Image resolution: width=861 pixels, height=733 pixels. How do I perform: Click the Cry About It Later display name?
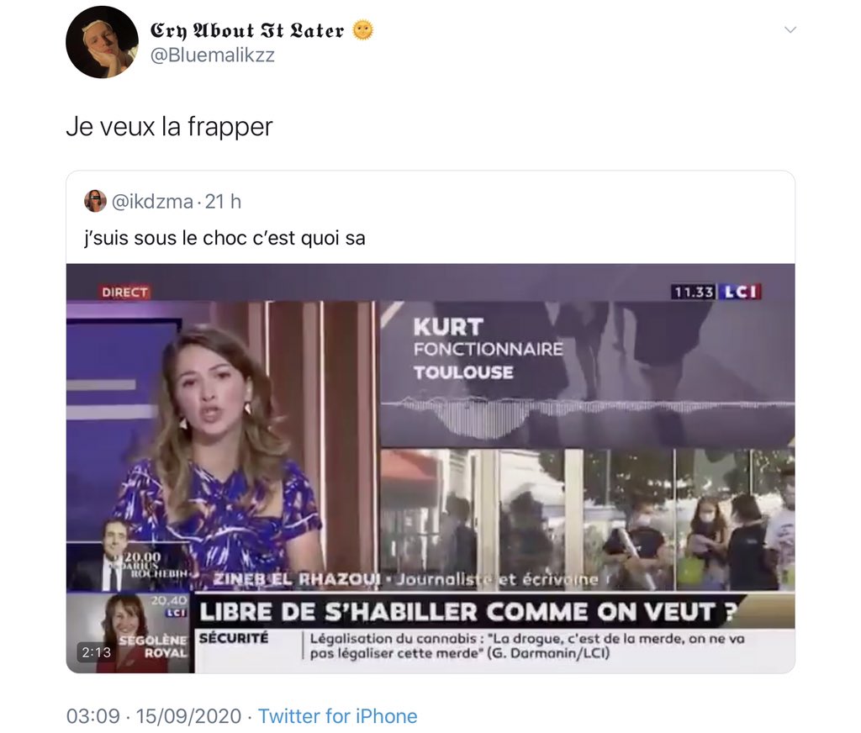[247, 30]
